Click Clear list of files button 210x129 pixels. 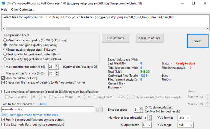click(150, 38)
